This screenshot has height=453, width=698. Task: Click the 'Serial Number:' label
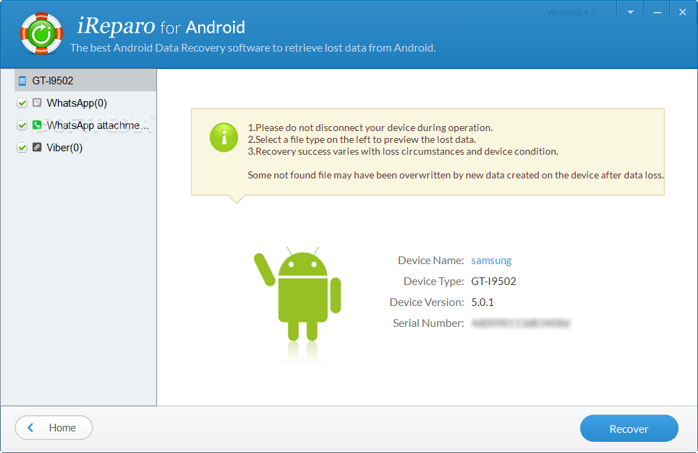coord(429,323)
